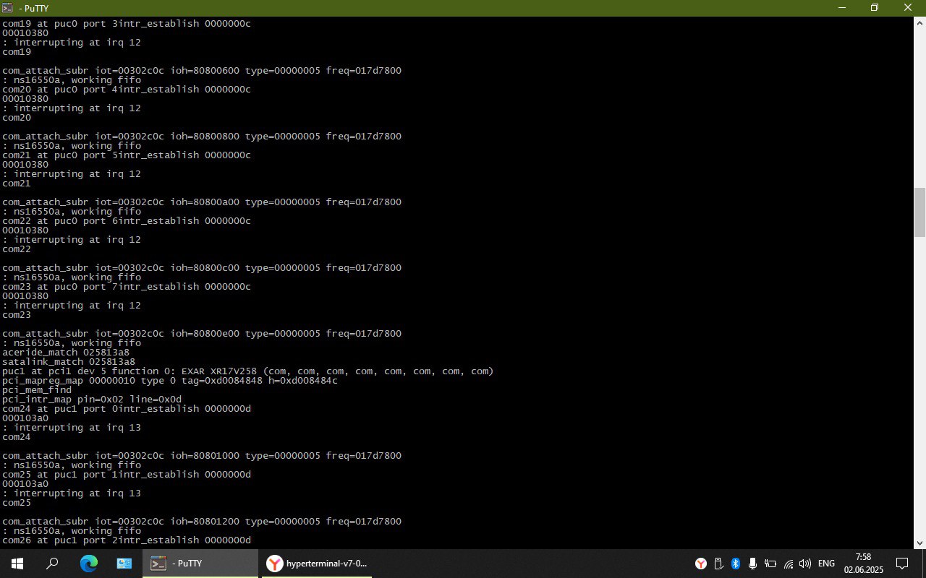Open battery power status icon
Screen dimensions: 926x578
770,564
